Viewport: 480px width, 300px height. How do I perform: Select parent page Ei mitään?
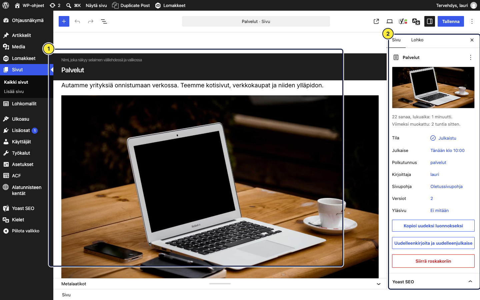439,210
